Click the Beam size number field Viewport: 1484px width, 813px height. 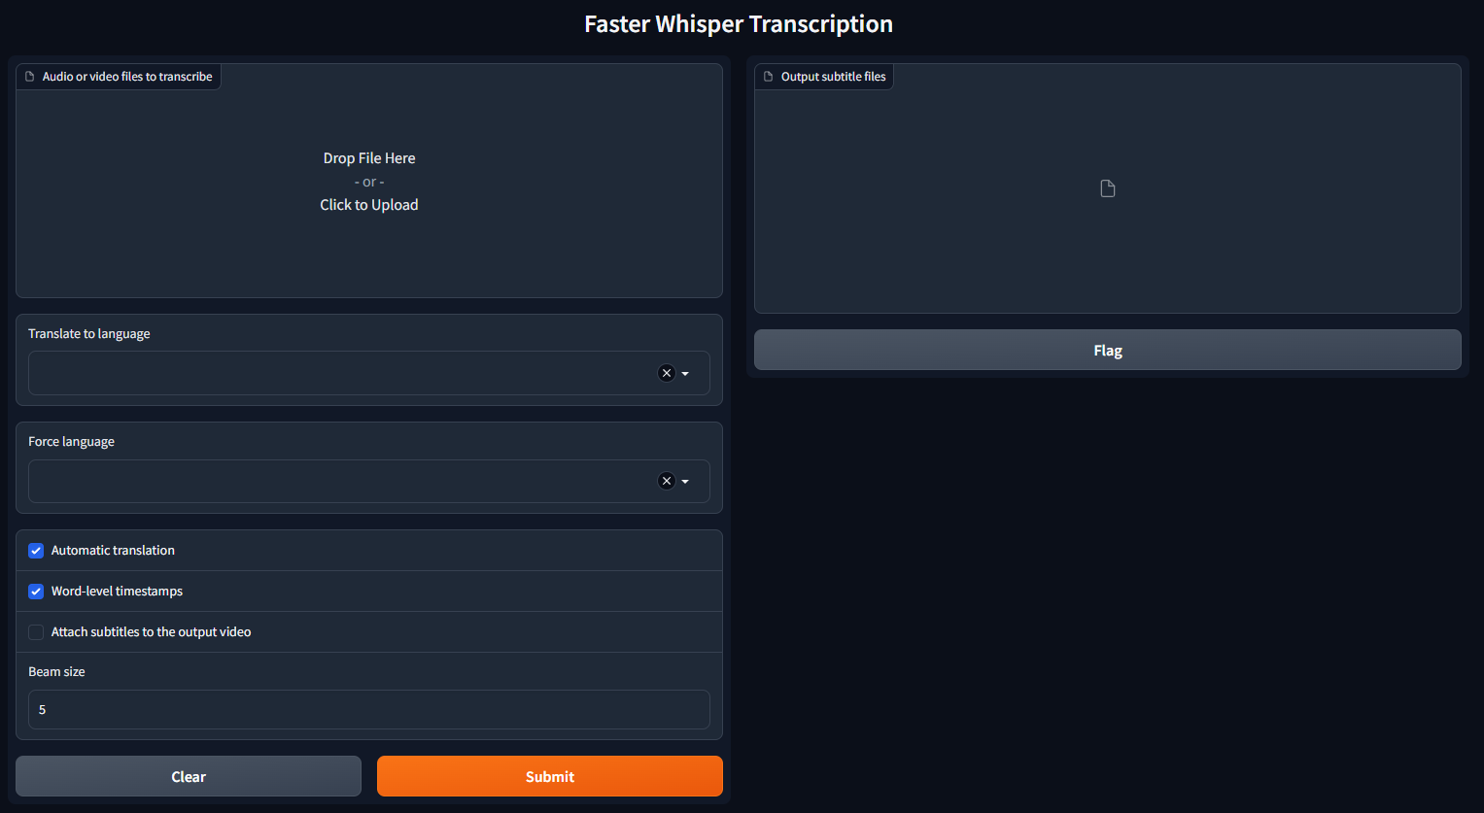(x=369, y=709)
